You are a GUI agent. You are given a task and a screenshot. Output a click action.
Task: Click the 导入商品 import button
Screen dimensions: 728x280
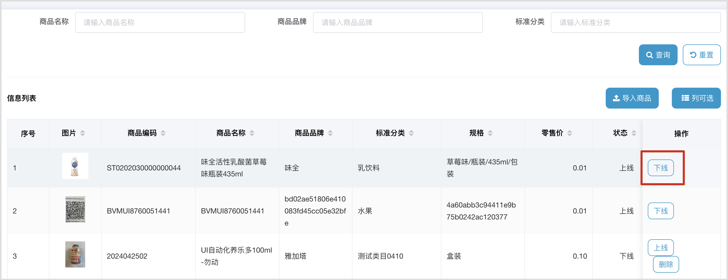632,98
